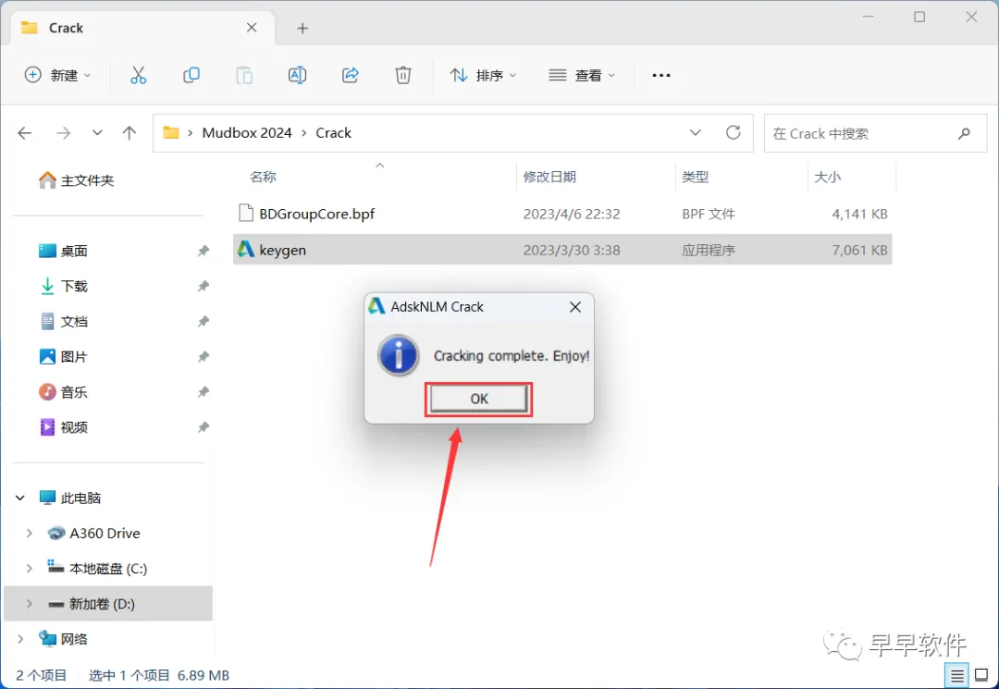Expand address bar history dropdown
The width and height of the screenshot is (999, 689).
point(695,133)
